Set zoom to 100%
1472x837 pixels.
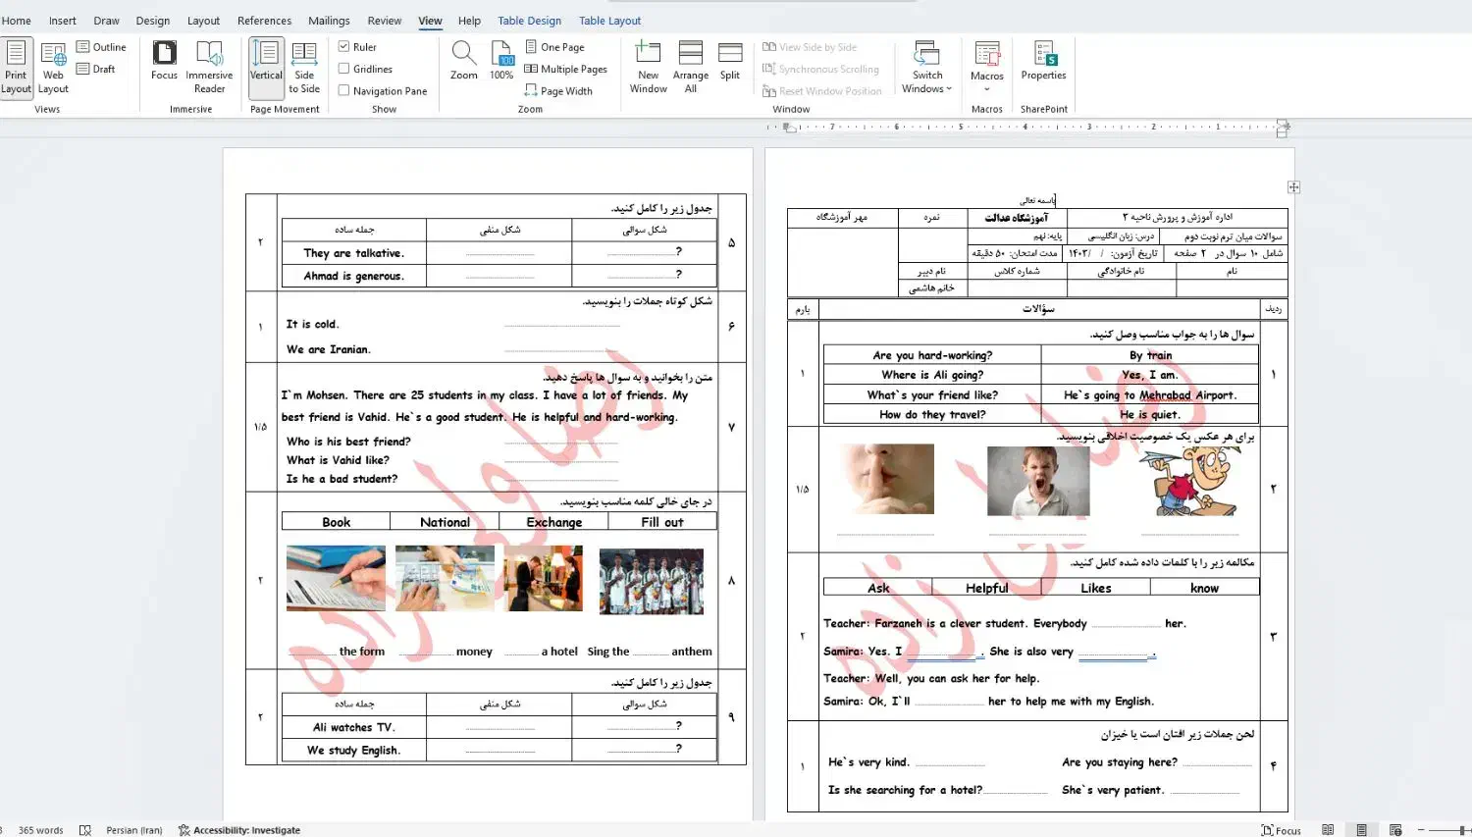pyautogui.click(x=501, y=61)
